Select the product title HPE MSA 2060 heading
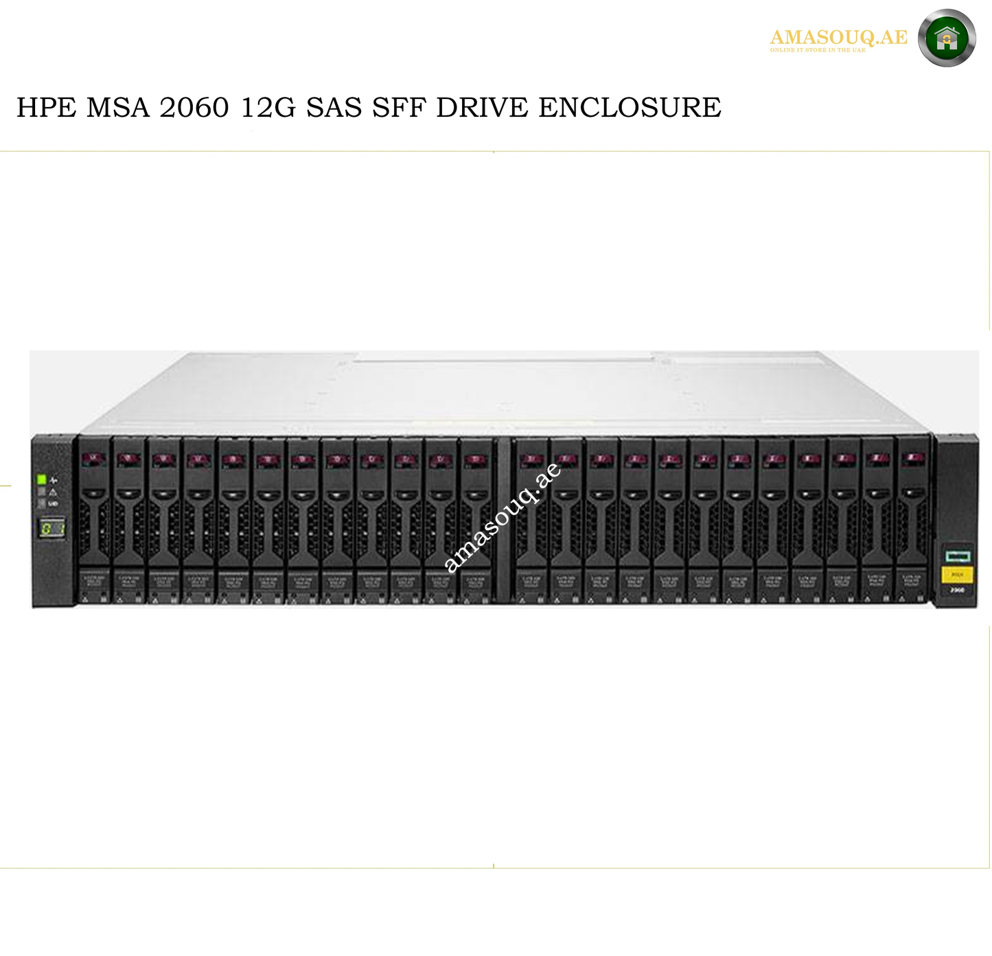The height and width of the screenshot is (956, 992). tap(369, 108)
